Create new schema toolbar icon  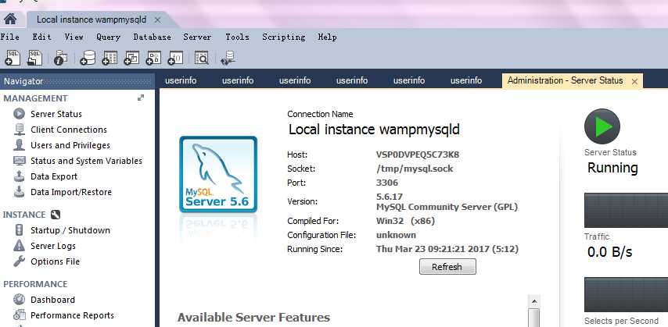pos(88,58)
